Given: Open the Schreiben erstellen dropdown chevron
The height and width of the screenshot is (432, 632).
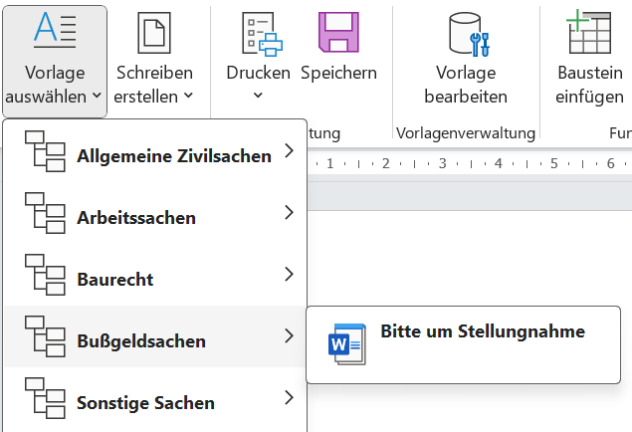Looking at the screenshot, I should click(187, 97).
